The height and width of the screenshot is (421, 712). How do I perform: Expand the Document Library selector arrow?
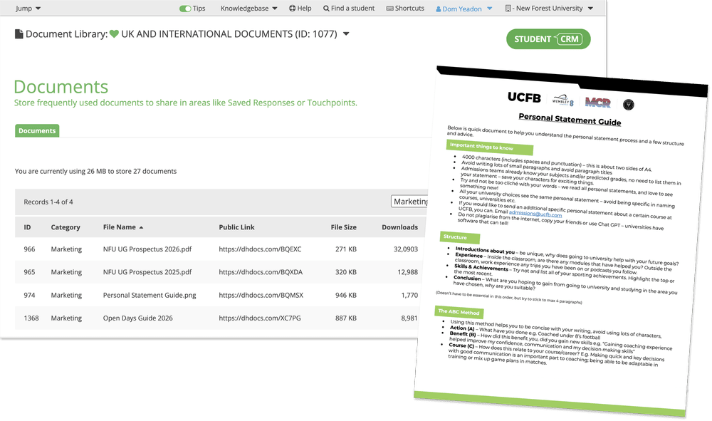click(x=346, y=34)
